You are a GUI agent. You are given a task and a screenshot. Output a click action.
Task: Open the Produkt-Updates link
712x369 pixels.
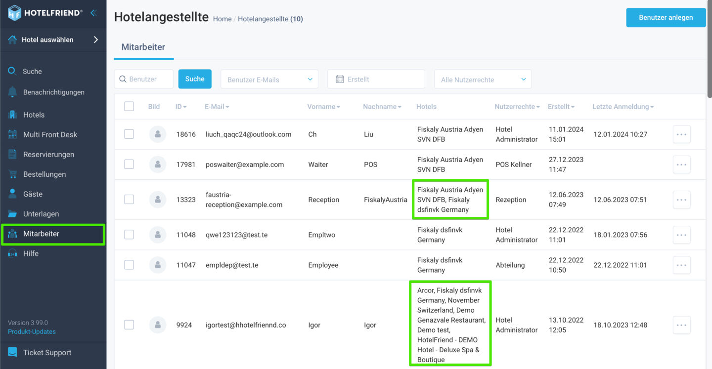tap(32, 331)
